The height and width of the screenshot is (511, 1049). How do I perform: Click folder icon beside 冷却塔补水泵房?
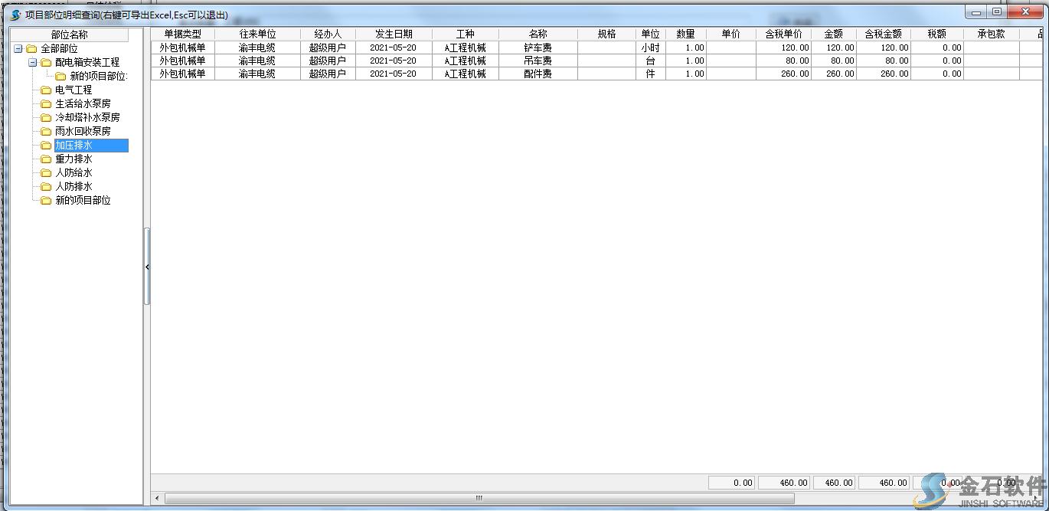pos(46,117)
